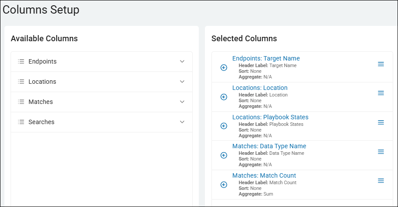398x207 pixels.
Task: Click 'Header Label: Data Type Name' text
Action: (x=271, y=153)
